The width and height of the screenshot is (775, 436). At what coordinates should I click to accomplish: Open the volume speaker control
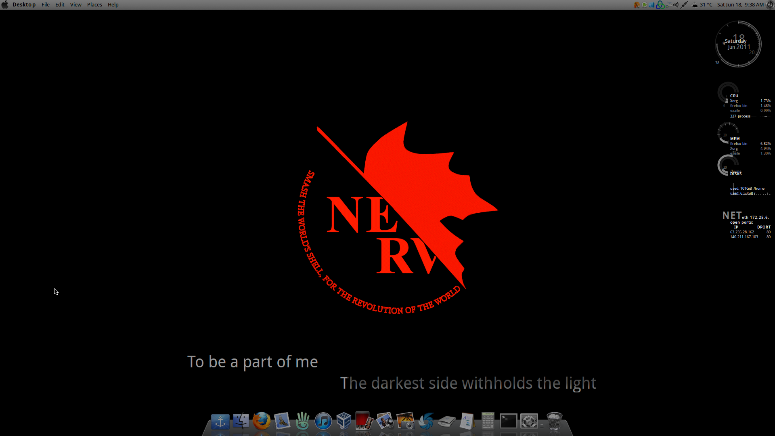tap(676, 5)
